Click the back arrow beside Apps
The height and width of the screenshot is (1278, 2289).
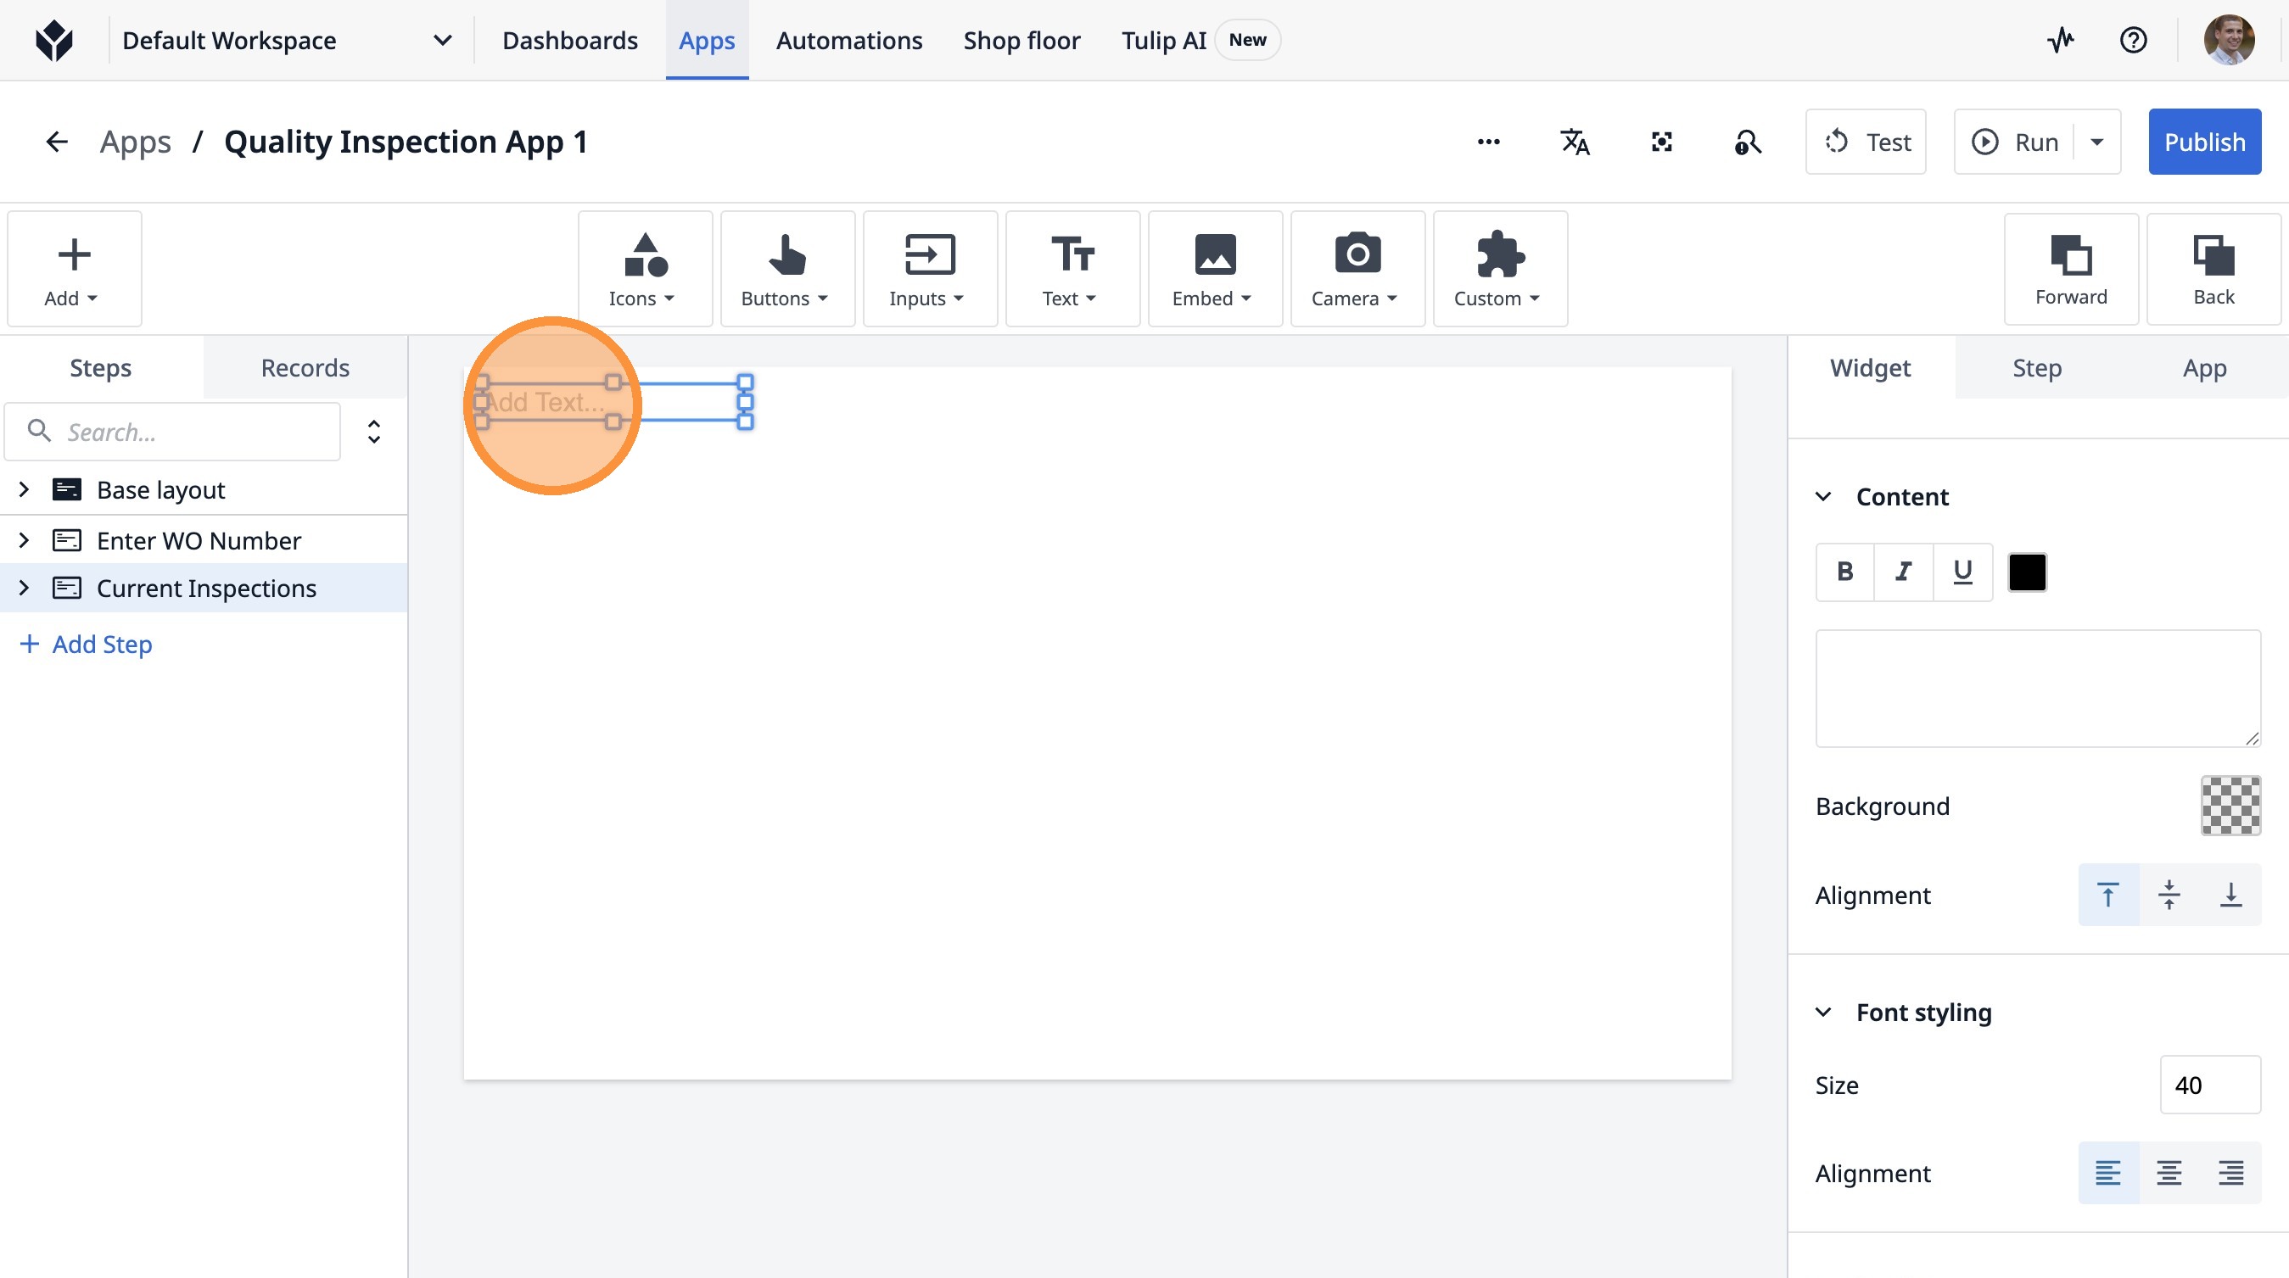pos(57,142)
